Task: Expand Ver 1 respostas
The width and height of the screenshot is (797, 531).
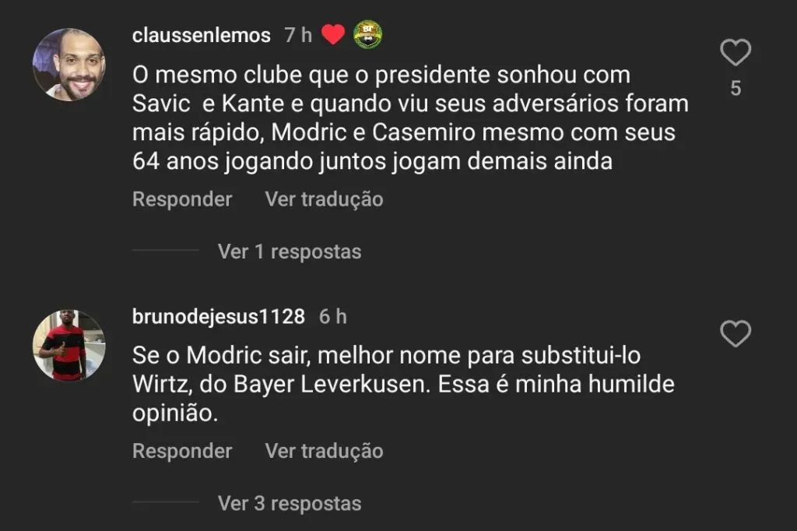Action: [290, 251]
